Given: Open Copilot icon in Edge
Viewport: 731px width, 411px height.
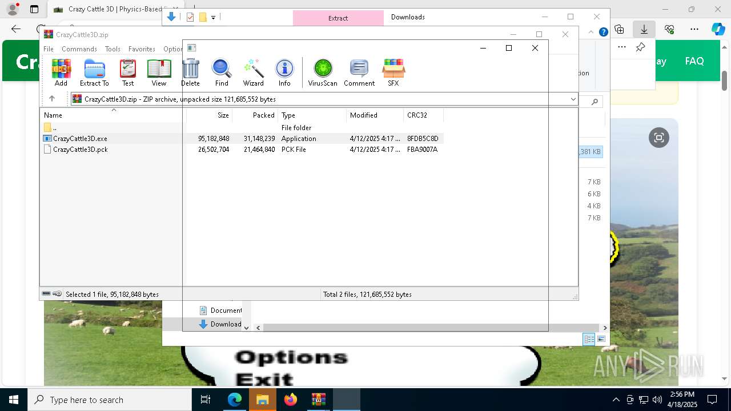Looking at the screenshot, I should click(x=718, y=29).
